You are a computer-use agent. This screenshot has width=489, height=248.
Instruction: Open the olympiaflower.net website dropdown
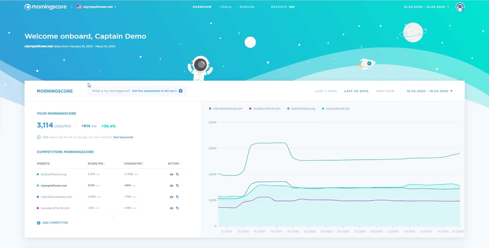(x=100, y=7)
